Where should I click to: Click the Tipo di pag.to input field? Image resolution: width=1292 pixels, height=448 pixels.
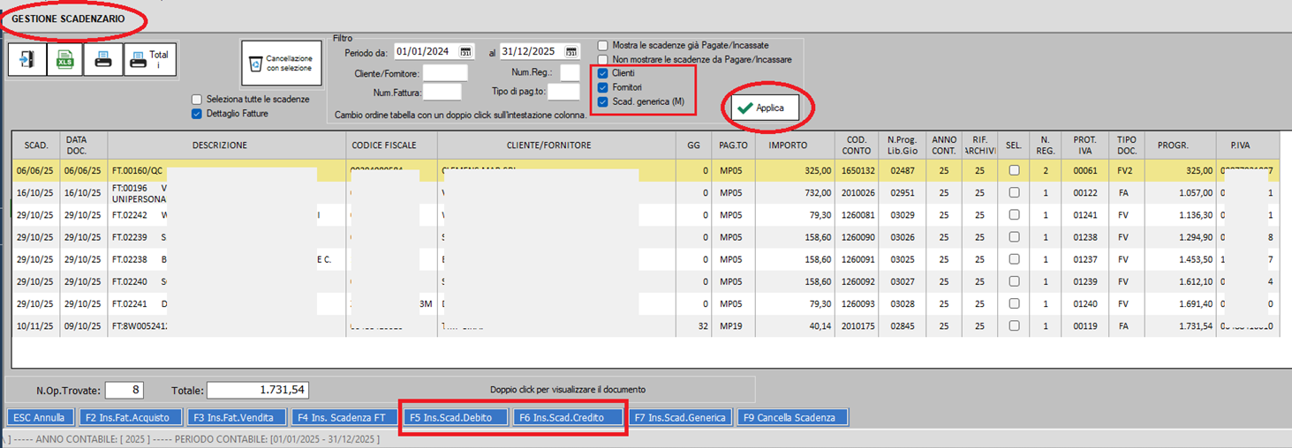coord(563,91)
